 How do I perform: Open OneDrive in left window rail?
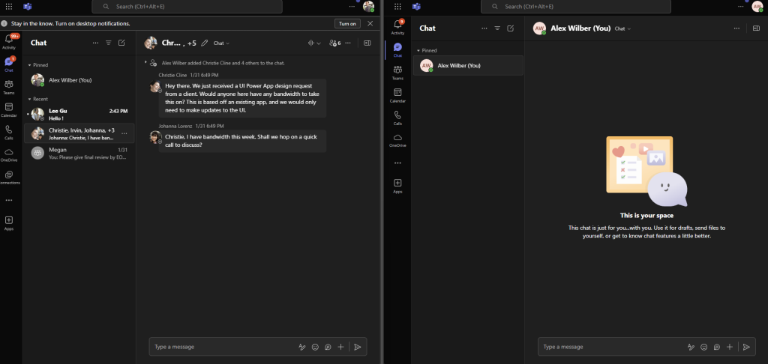pyautogui.click(x=9, y=154)
